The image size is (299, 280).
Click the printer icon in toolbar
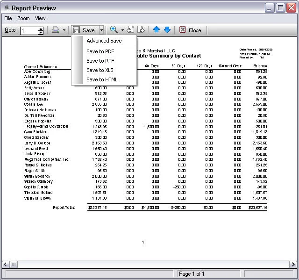[x=56, y=30]
